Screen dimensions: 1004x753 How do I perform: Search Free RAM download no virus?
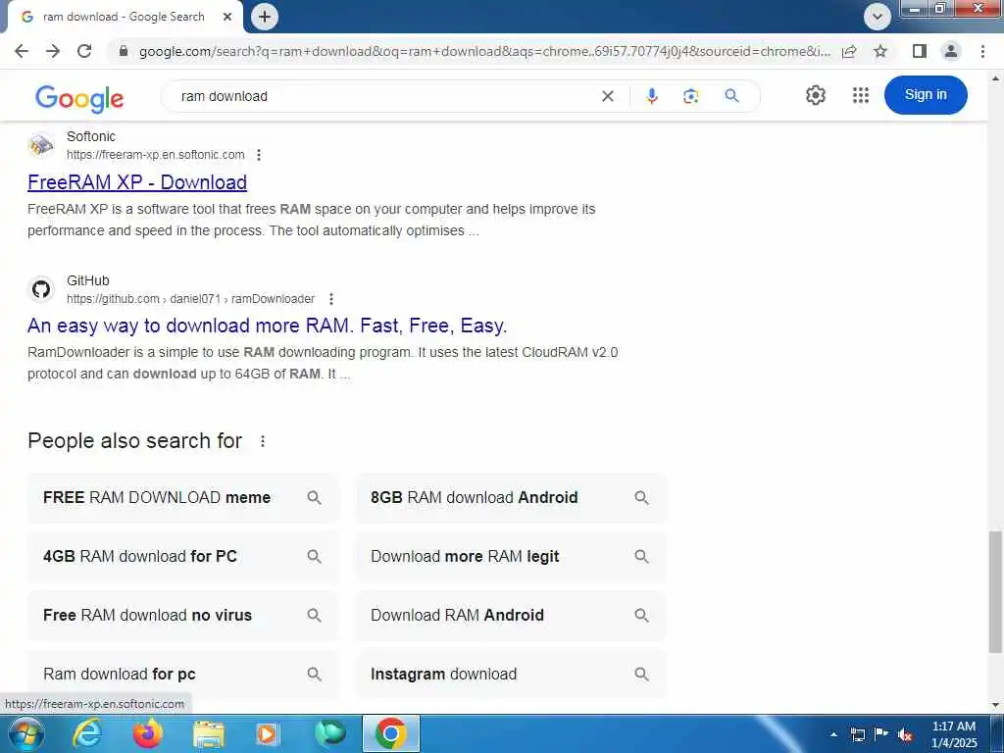pyautogui.click(x=182, y=616)
